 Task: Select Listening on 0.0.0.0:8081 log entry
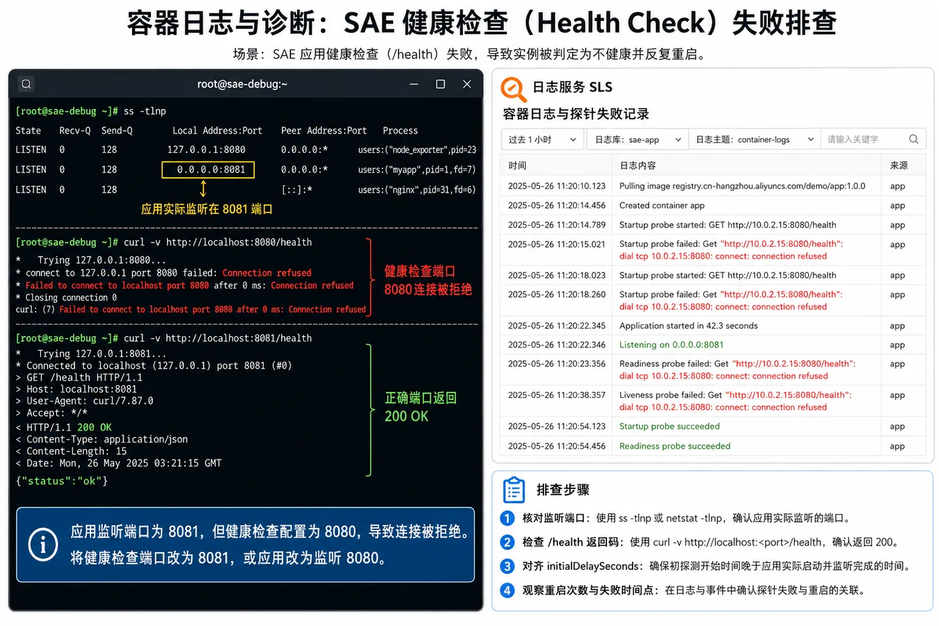click(713, 345)
